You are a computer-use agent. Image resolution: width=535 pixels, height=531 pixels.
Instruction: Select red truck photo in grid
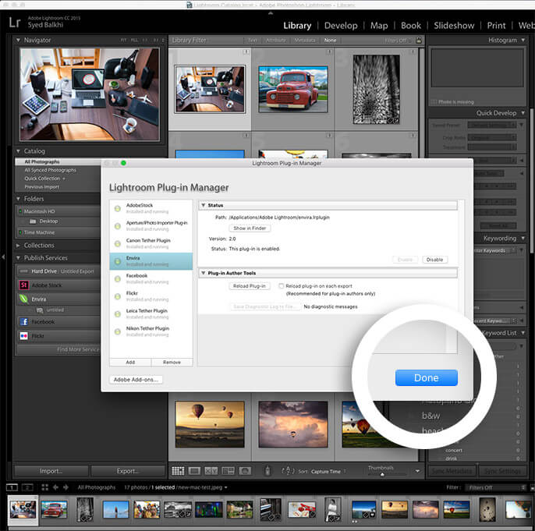(293, 90)
